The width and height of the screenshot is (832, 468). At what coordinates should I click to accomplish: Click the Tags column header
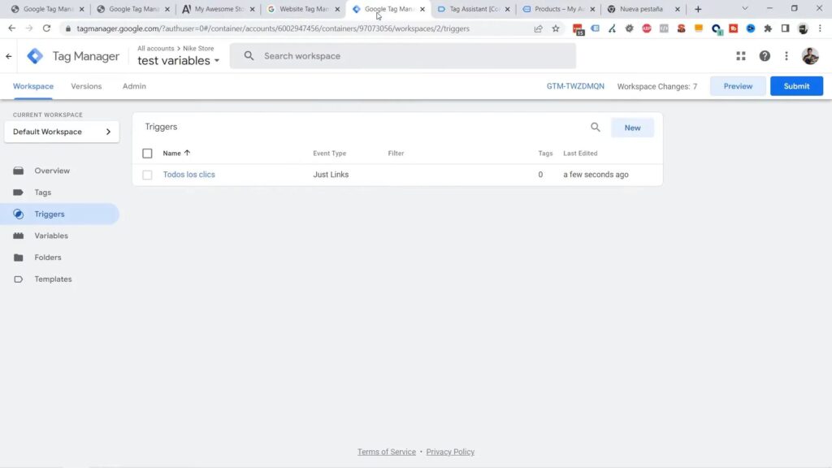[545, 154]
